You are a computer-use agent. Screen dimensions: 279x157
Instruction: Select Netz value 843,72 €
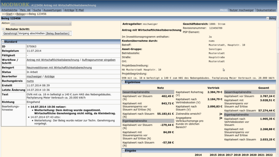(168, 103)
